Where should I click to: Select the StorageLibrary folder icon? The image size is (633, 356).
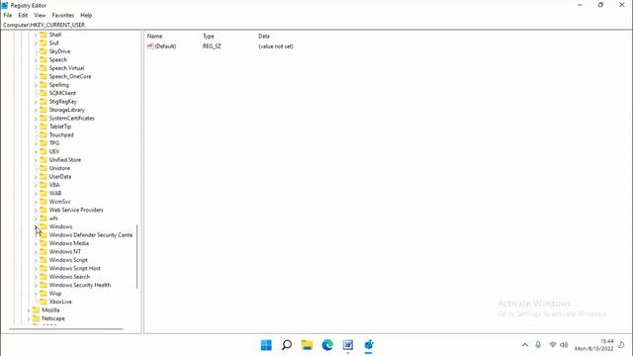[x=44, y=110]
